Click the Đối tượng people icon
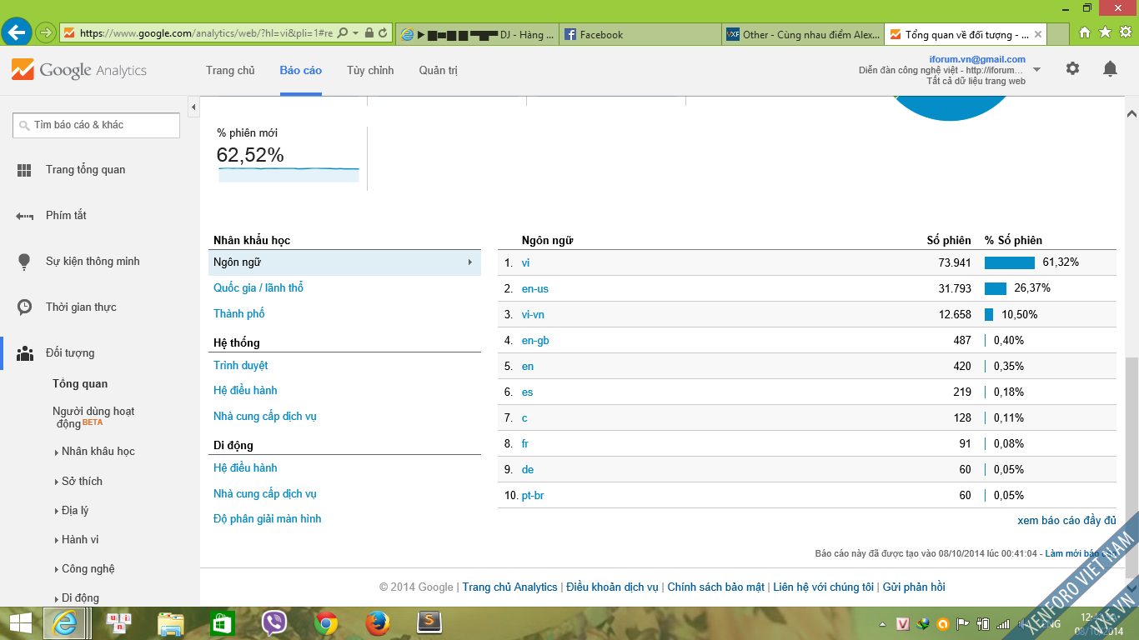 coord(25,353)
